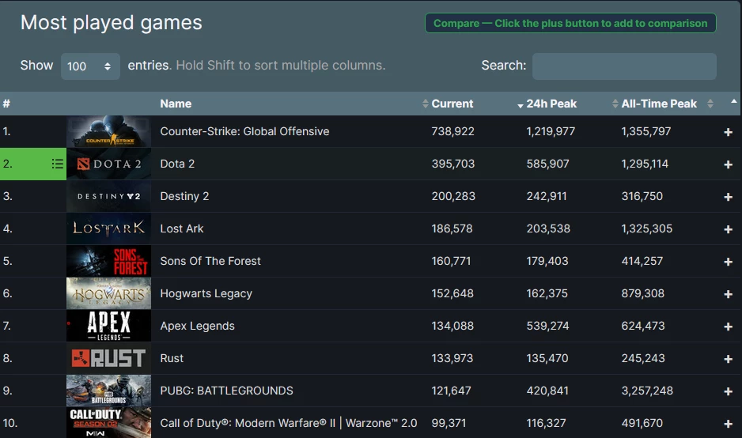Click the highlighted rank 2. cell
This screenshot has height=438, width=742.
pyautogui.click(x=33, y=164)
